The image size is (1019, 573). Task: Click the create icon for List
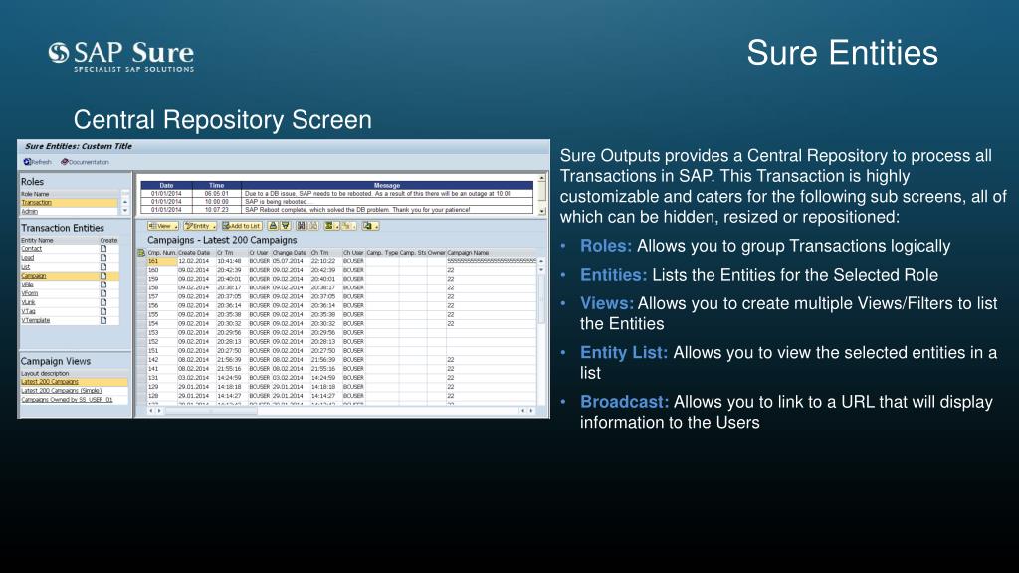tap(103, 267)
